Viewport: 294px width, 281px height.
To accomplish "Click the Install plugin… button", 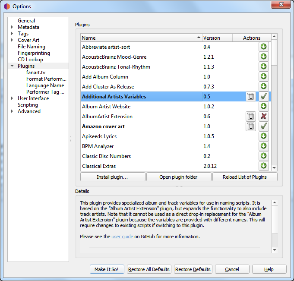I will (112, 177).
